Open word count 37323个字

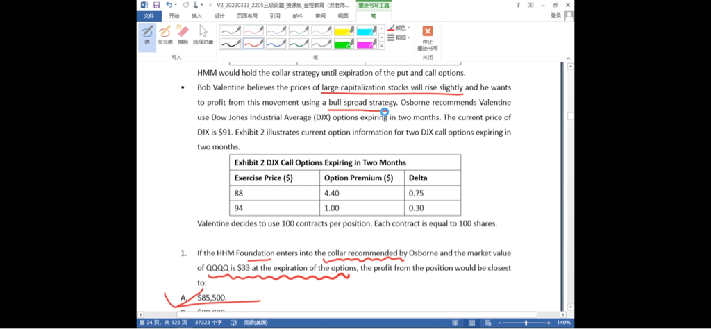point(208,323)
